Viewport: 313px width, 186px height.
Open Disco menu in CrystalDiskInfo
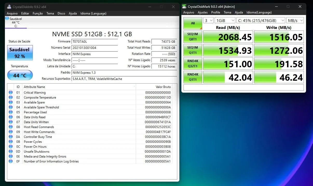(61, 13)
